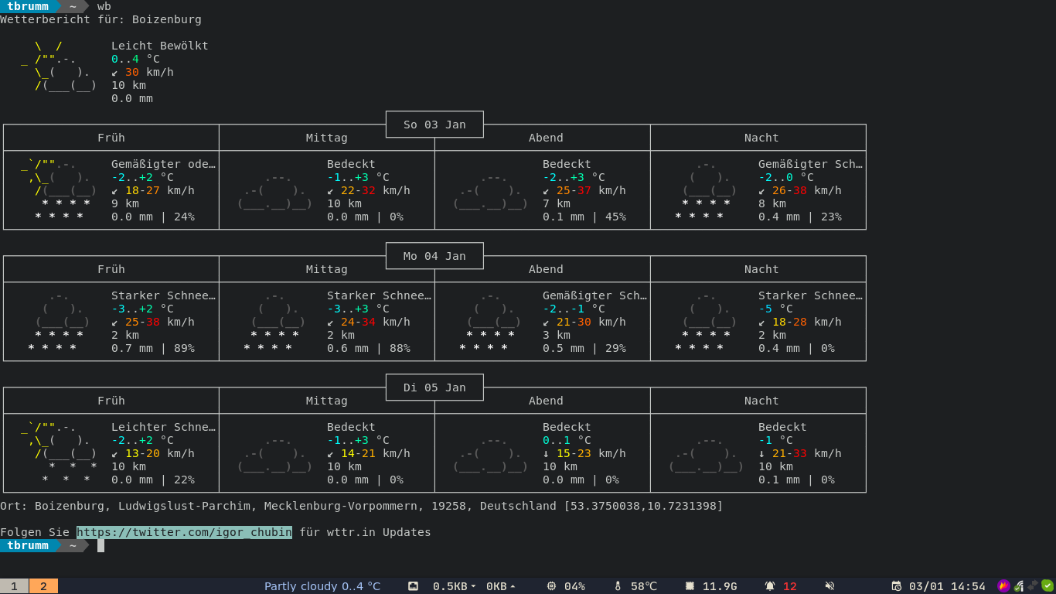
Task: Click the terminal prompt cursor
Action: pyautogui.click(x=100, y=545)
